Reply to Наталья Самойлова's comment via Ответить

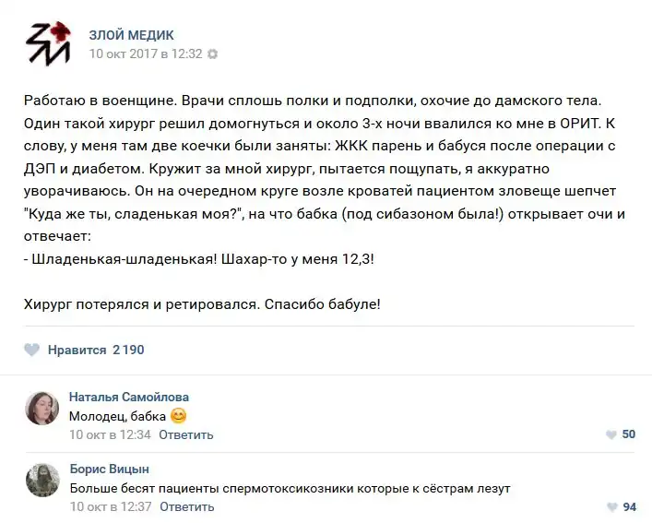click(185, 434)
